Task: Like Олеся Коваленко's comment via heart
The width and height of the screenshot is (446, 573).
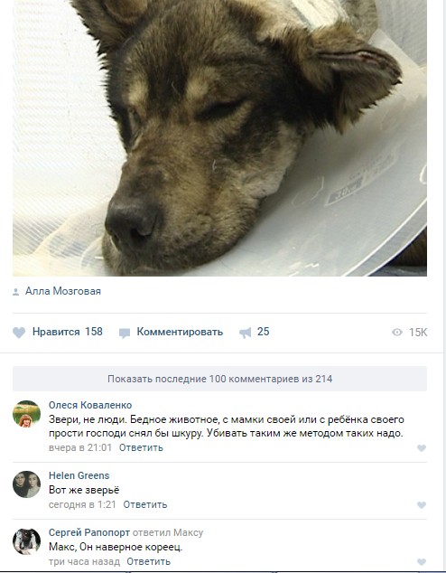Action: [422, 448]
